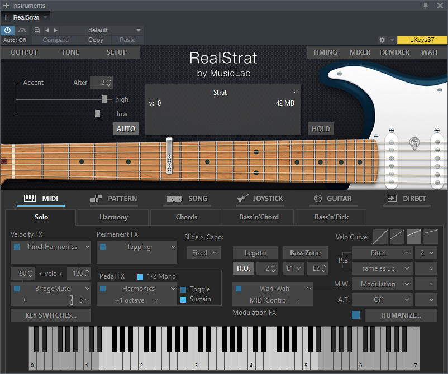The image size is (448, 374).
Task: Disable the Sustain pedal checkbox
Action: [183, 300]
